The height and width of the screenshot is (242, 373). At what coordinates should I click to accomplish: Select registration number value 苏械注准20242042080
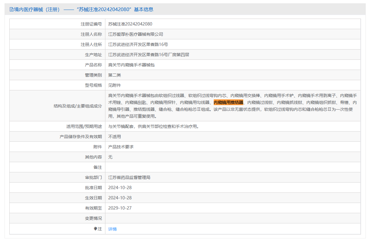[x=130, y=24]
